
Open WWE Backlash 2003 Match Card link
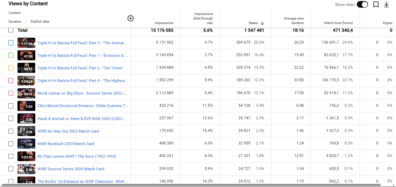(66, 144)
